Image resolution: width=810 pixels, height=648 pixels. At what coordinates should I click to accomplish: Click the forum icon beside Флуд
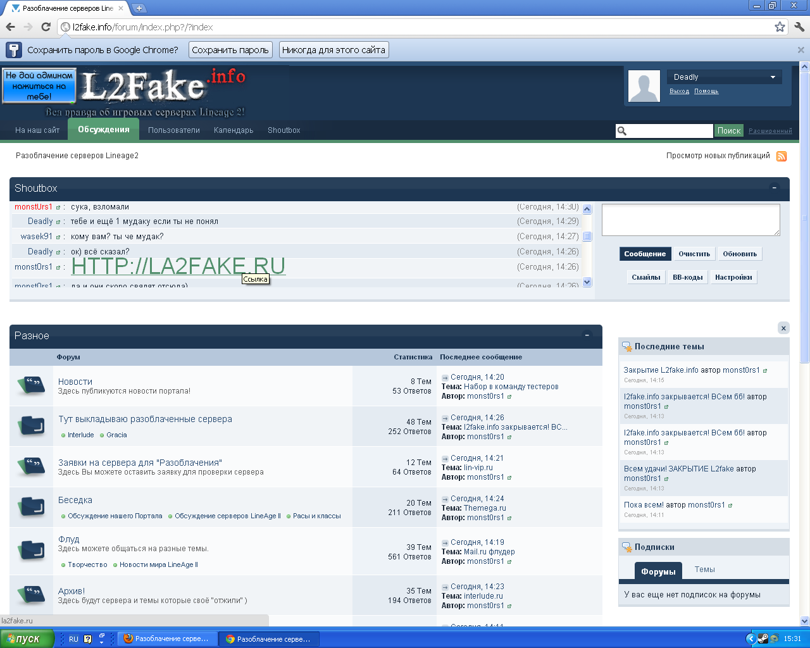32,550
